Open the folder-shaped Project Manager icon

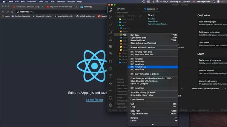[110, 54]
